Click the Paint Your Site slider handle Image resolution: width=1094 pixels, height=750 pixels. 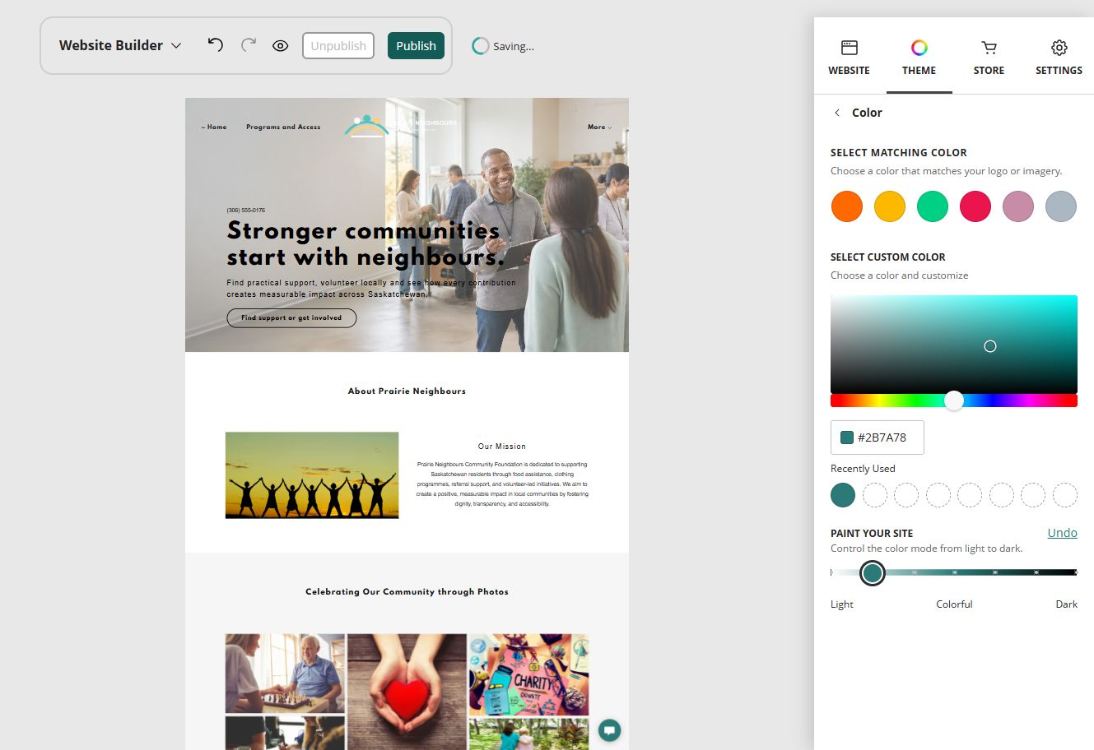872,572
